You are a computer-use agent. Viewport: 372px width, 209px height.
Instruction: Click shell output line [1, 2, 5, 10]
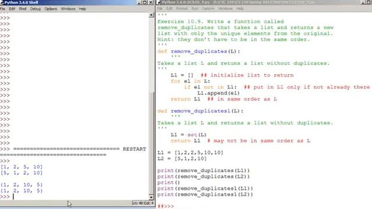[x=22, y=167]
